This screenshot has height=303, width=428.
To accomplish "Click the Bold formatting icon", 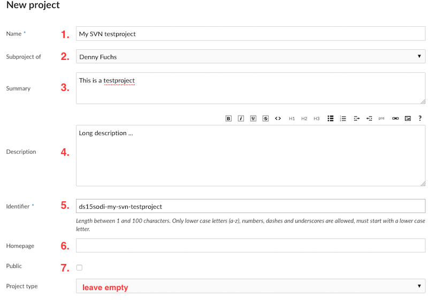I will tap(228, 118).
